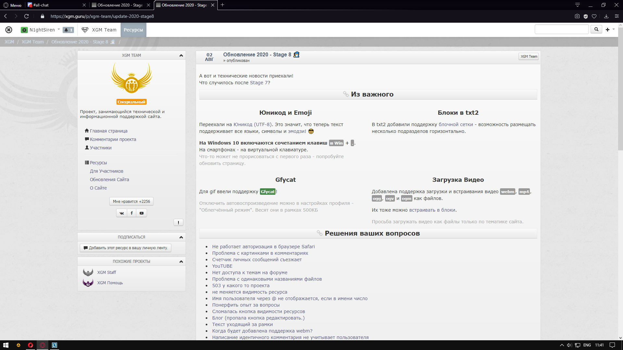Open browser snapshot camera icon
The height and width of the screenshot is (350, 623).
pos(577,16)
